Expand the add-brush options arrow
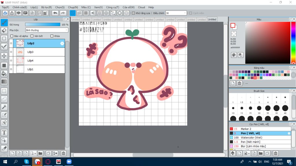Viewport: 296px width, 166px height. [249, 154]
